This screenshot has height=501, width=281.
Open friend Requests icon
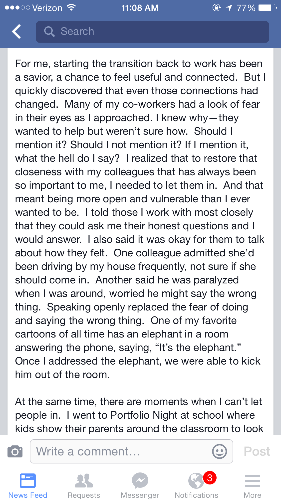coord(84,480)
